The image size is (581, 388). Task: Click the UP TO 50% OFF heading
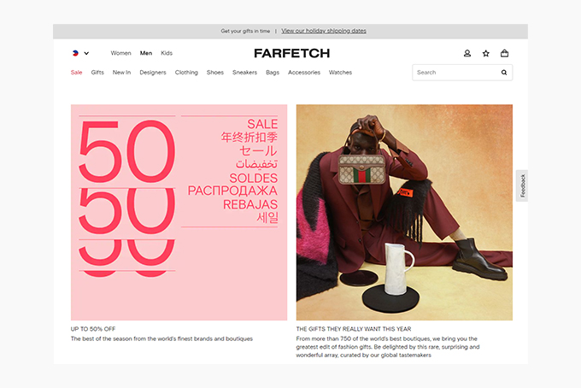pyautogui.click(x=93, y=329)
